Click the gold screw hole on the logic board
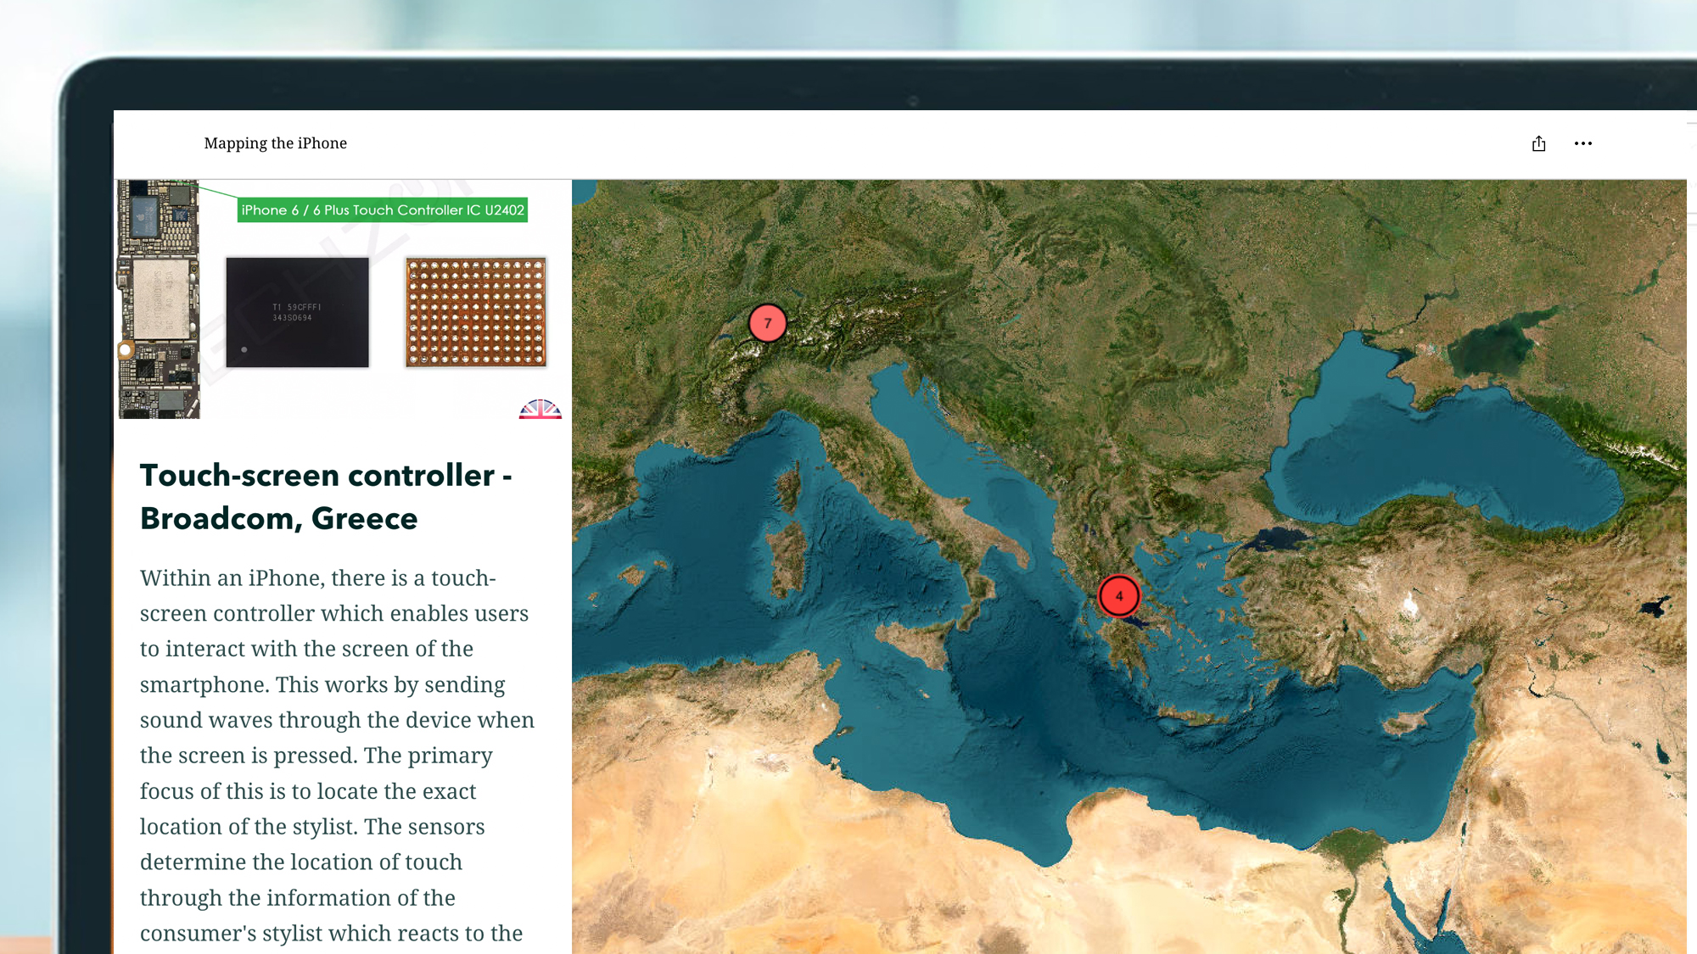 (x=126, y=349)
